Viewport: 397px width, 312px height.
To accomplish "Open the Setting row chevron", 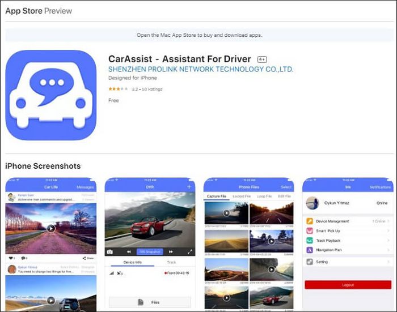I will tap(388, 262).
